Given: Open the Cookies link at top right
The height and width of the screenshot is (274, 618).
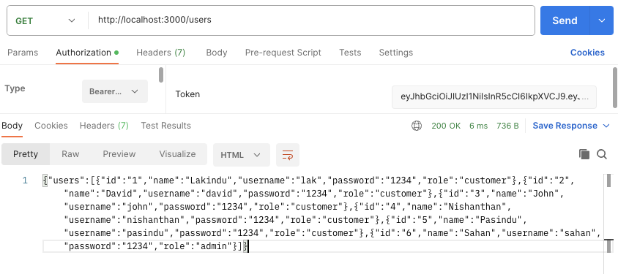Looking at the screenshot, I should 587,53.
